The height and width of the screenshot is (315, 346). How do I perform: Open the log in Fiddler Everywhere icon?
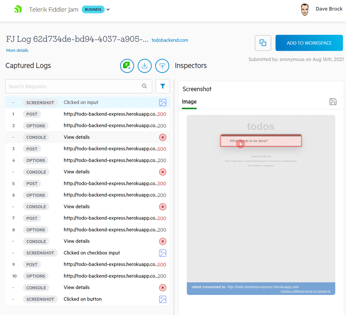127,66
